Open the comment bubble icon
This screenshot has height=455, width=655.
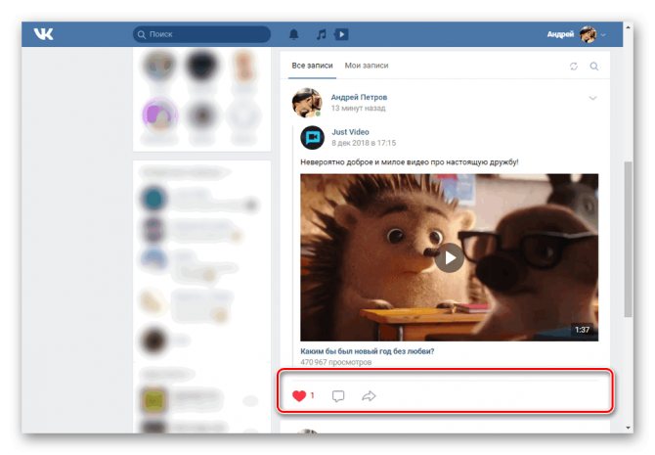(x=338, y=396)
